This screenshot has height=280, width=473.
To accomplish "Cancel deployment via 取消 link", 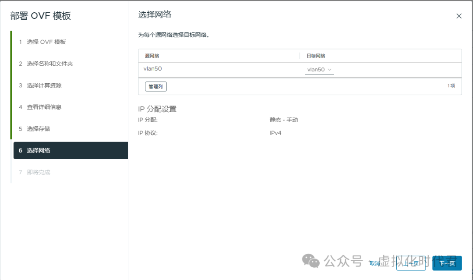I will 374,263.
